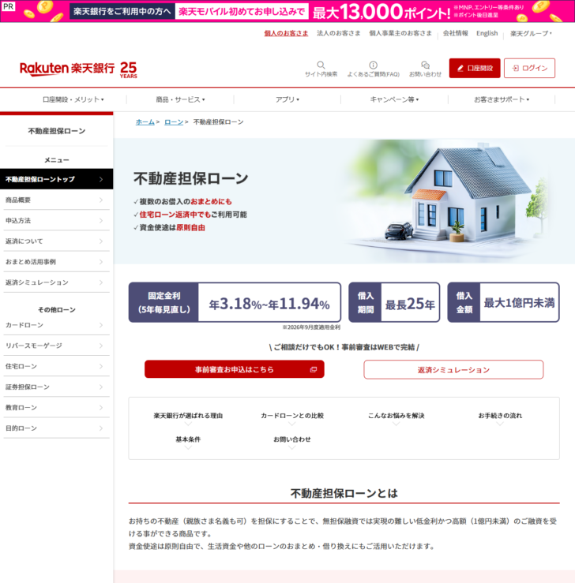Open 会社情報 company info link
This screenshot has width=575, height=583.
[x=455, y=33]
